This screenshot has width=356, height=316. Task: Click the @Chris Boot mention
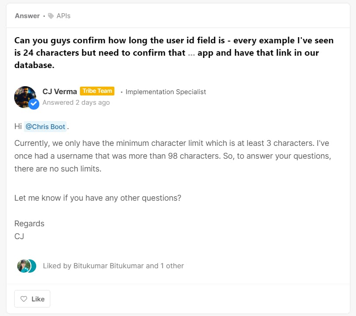(45, 127)
